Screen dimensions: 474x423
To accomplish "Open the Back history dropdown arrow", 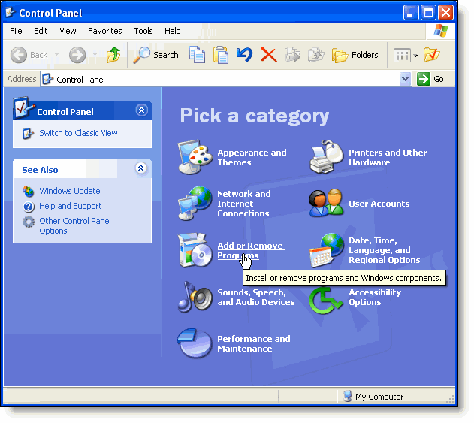I will click(56, 55).
